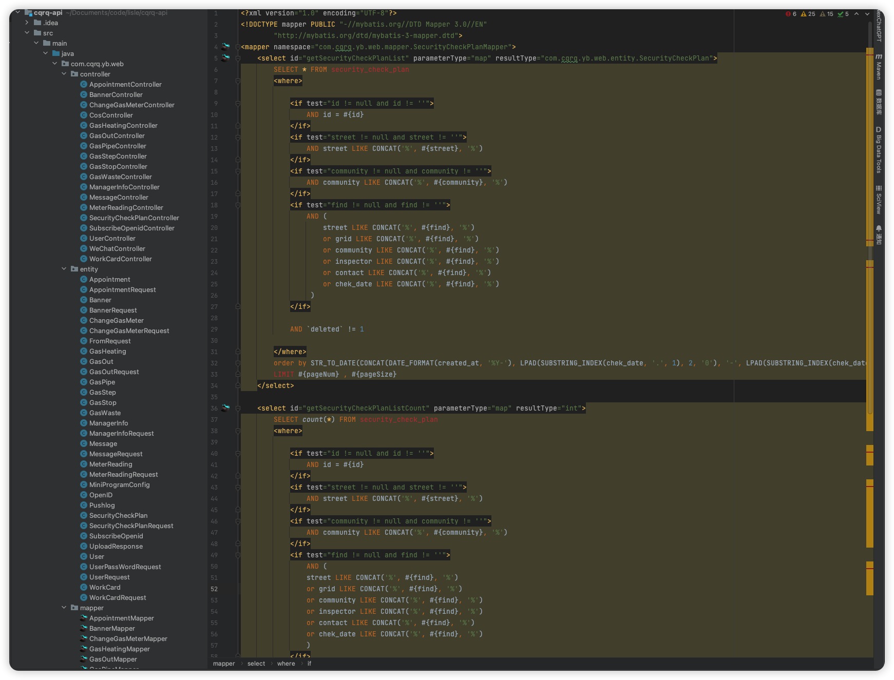
Task: Go to previous highlighted error arrow
Action: (x=857, y=14)
